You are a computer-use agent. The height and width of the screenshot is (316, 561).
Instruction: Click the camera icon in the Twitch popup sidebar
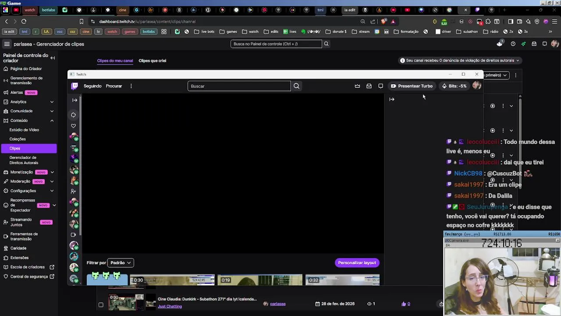pyautogui.click(x=73, y=235)
